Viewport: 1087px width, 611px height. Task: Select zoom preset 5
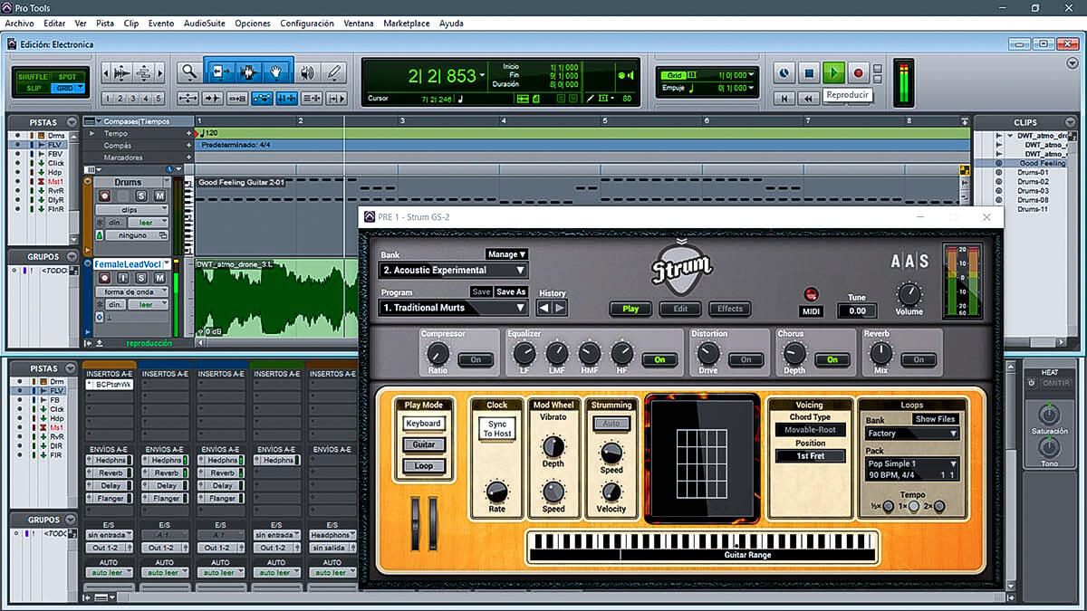pyautogui.click(x=159, y=99)
